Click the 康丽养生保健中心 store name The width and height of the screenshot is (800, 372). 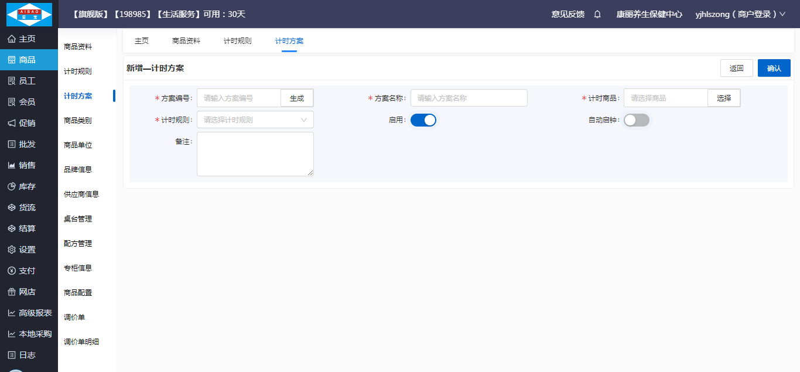[649, 14]
